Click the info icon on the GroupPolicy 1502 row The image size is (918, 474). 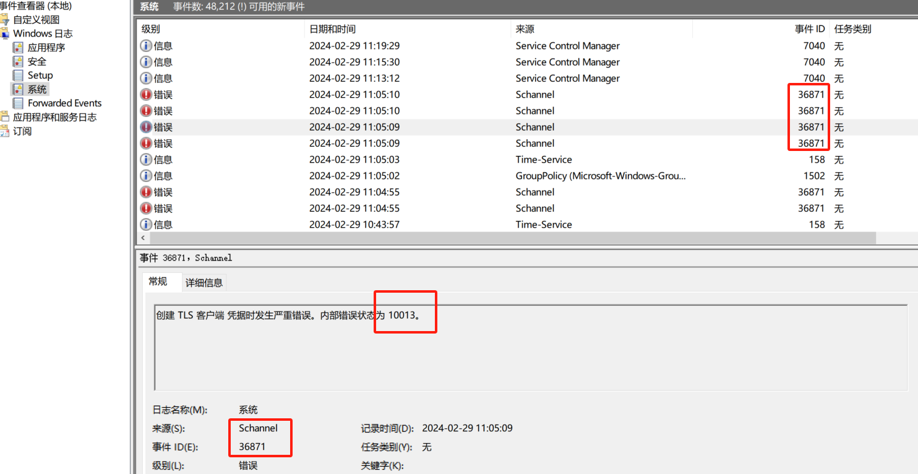click(145, 175)
